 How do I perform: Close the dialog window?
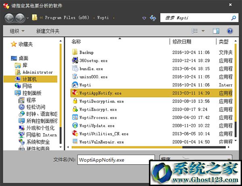[x=230, y=4]
